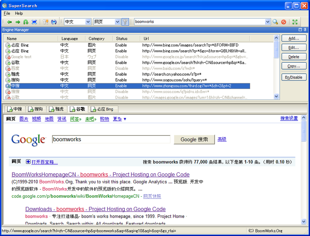Sort engines by Language column header

tap(72, 39)
